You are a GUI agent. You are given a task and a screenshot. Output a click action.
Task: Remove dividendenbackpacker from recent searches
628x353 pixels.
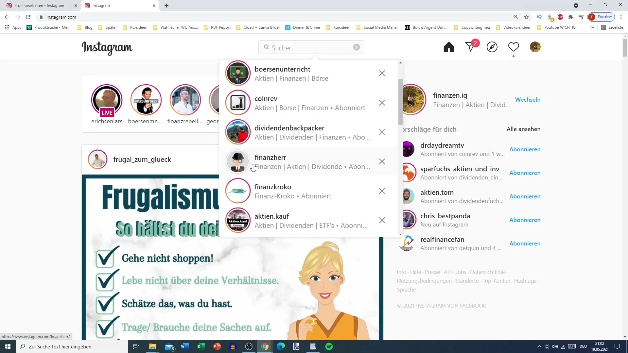pyautogui.click(x=382, y=132)
